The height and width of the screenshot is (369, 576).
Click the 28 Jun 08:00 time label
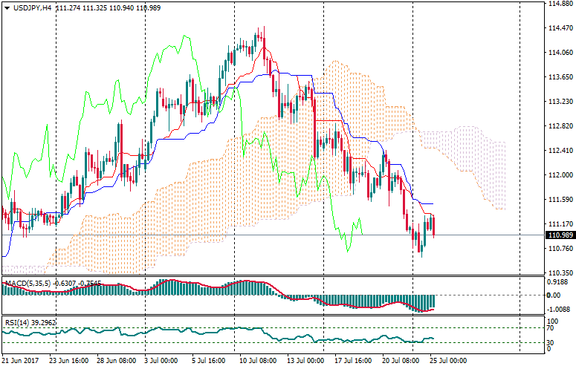pyautogui.click(x=115, y=360)
